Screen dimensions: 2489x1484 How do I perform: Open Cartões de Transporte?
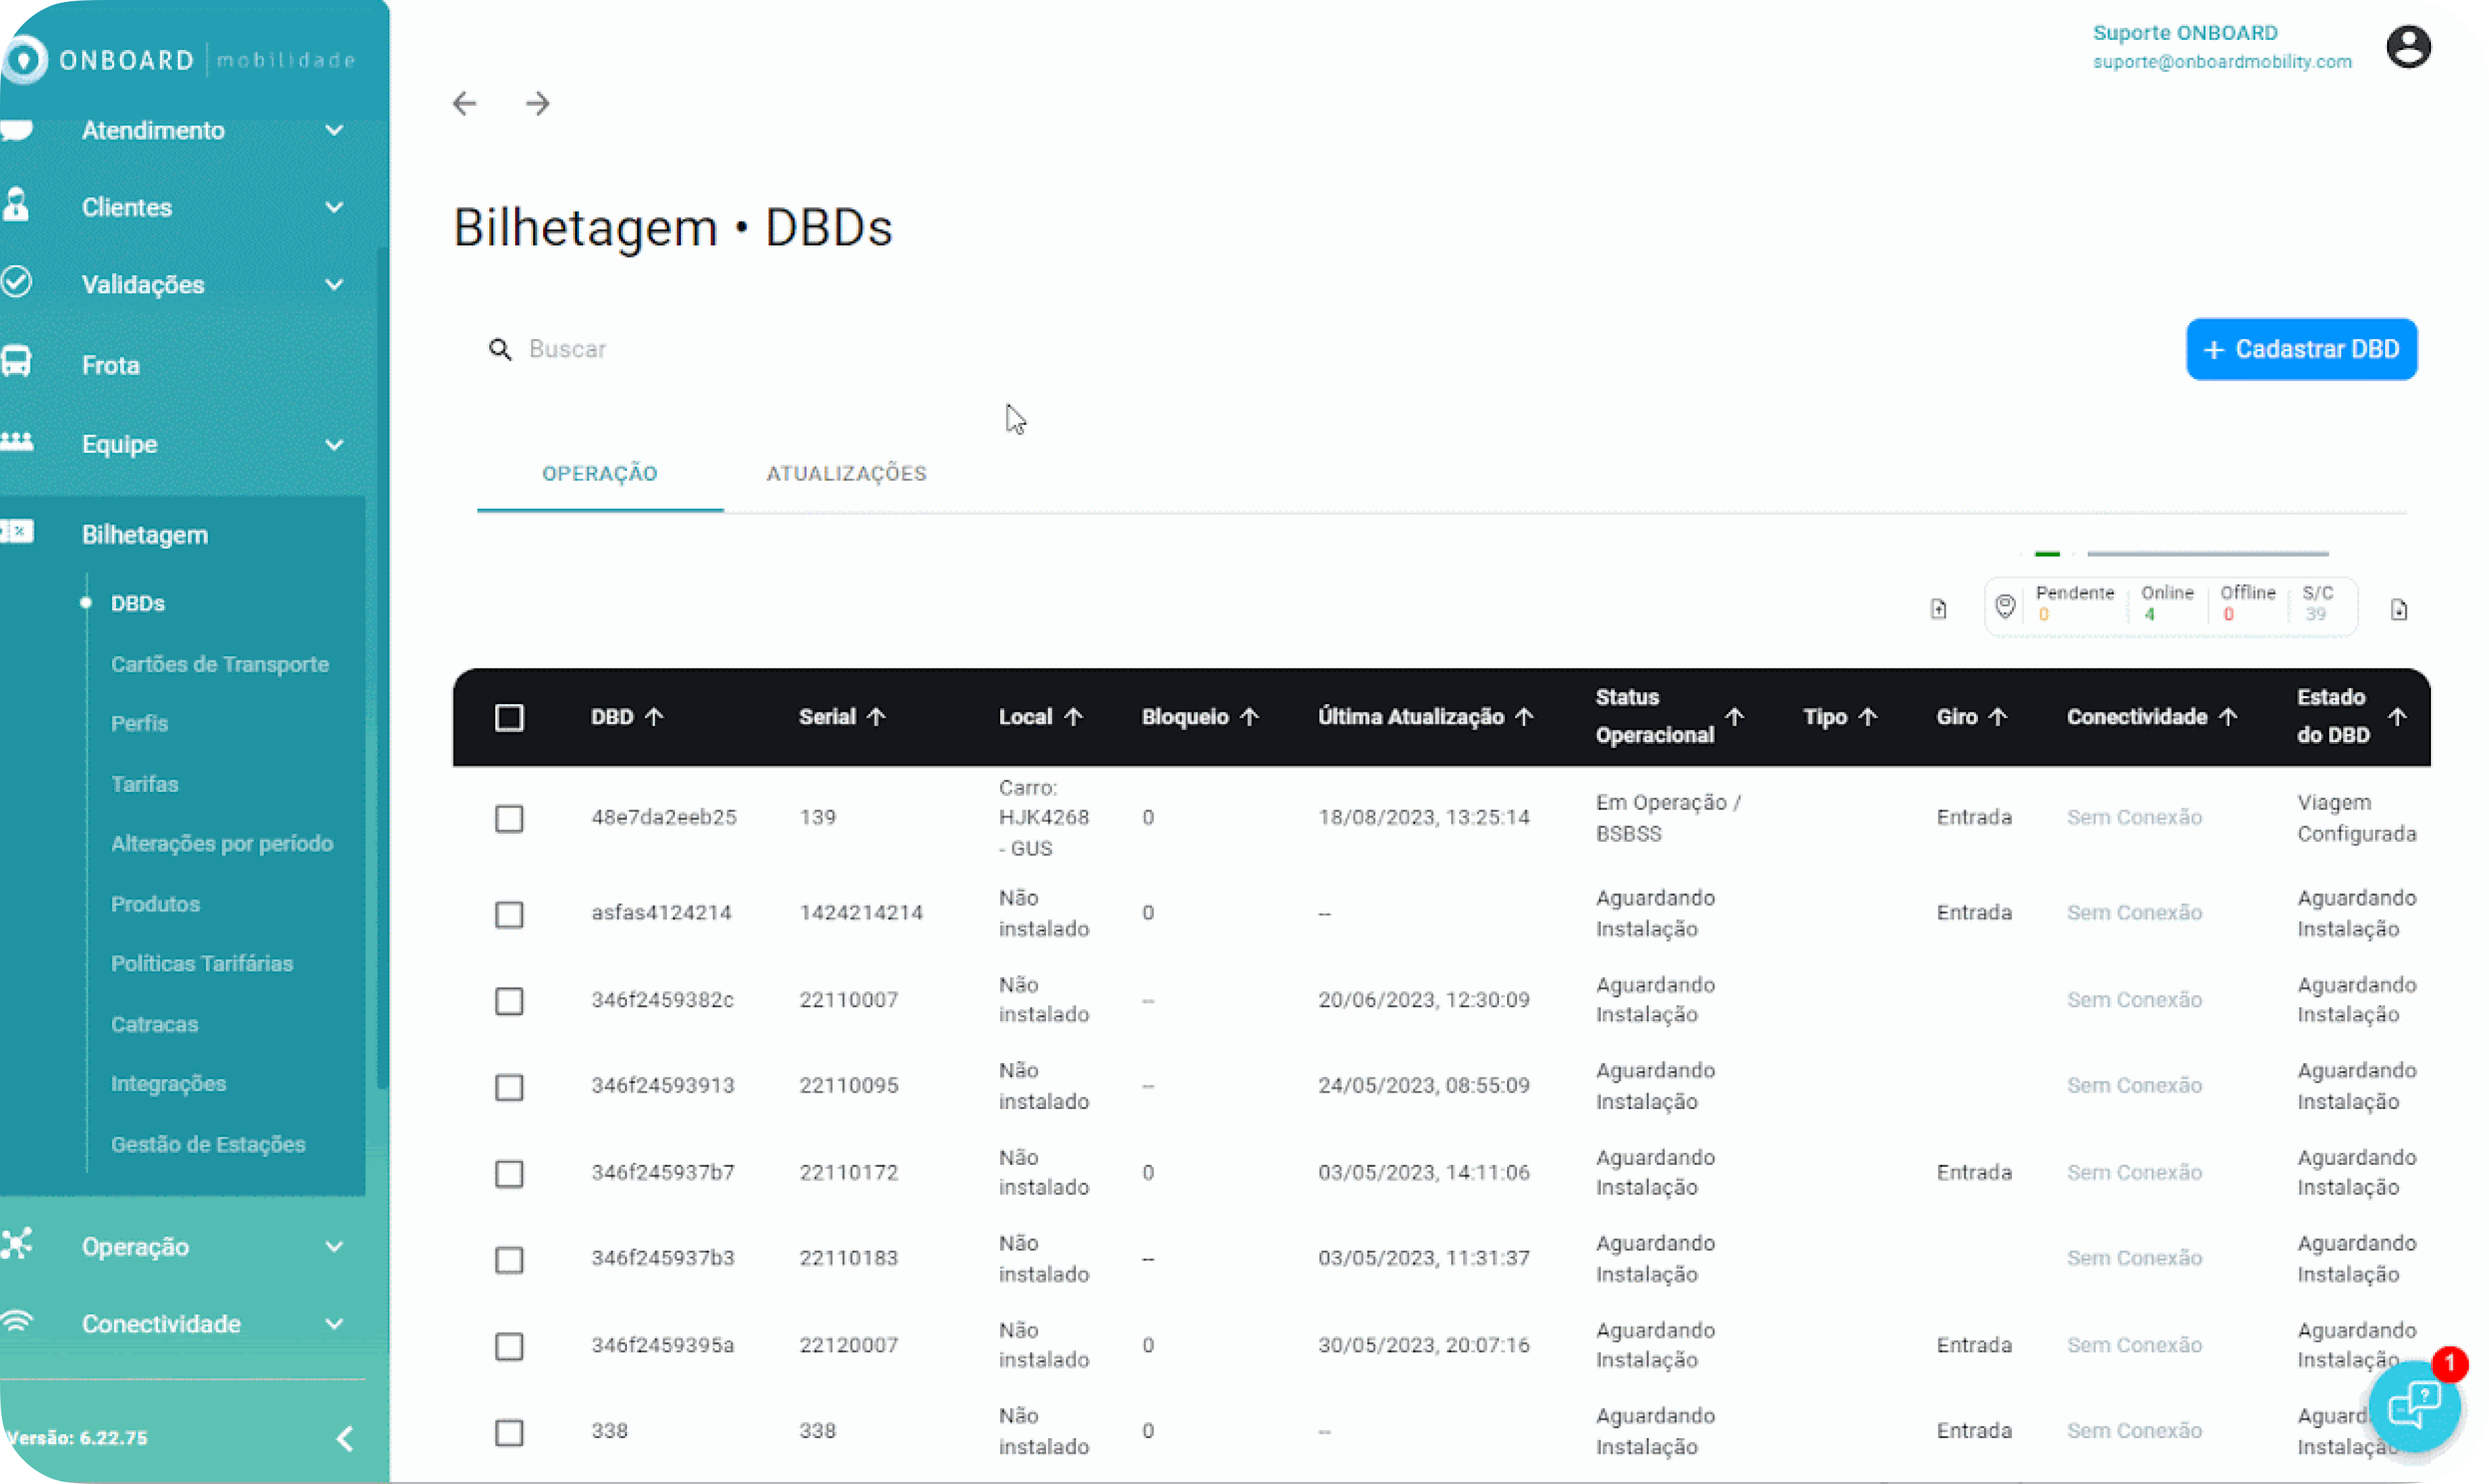220,664
